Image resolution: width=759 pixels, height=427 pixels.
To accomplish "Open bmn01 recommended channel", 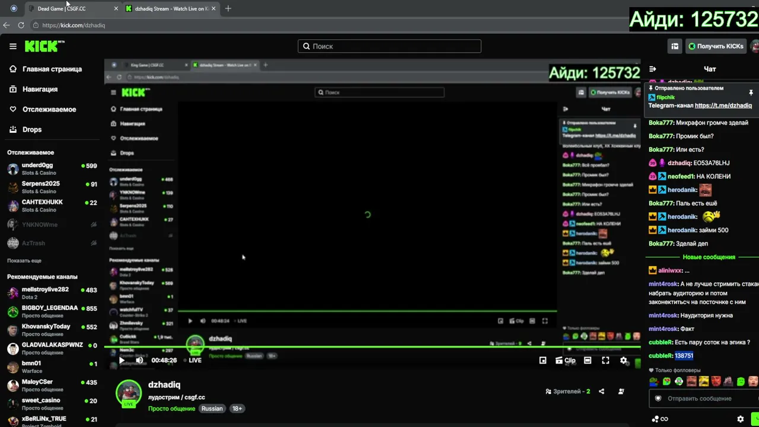I will (x=52, y=367).
